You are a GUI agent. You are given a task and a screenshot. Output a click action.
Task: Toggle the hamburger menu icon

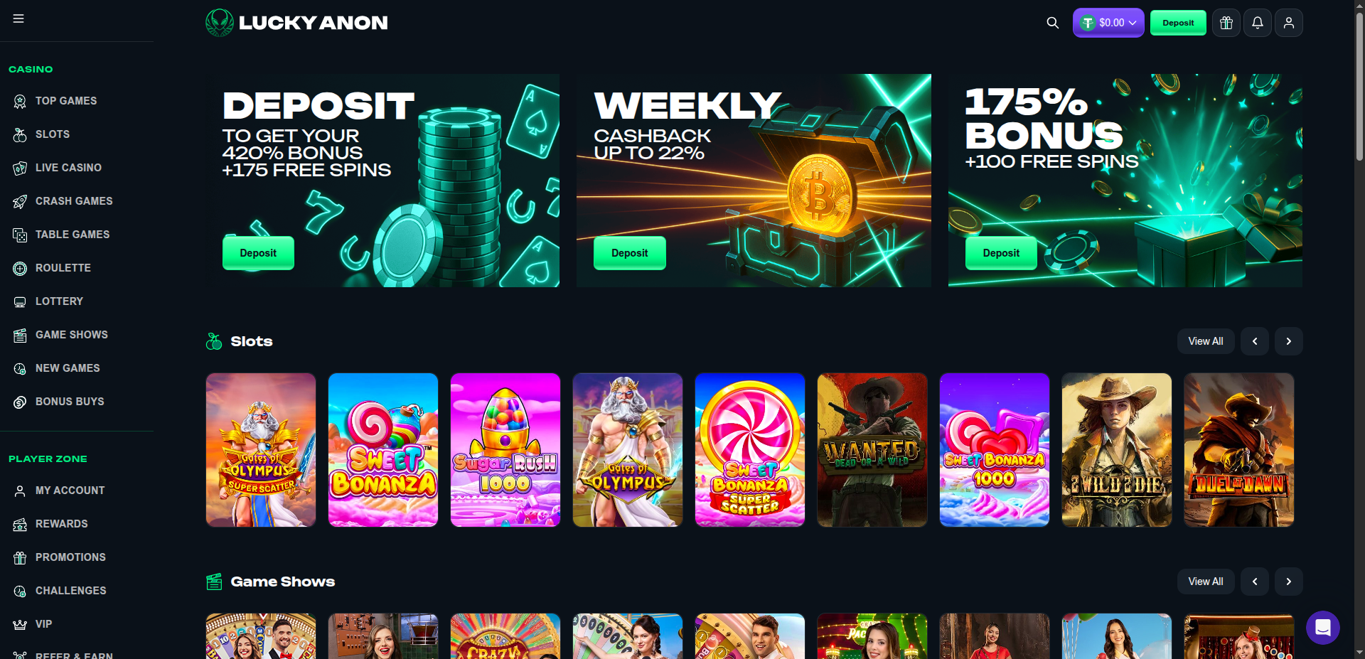pos(18,18)
